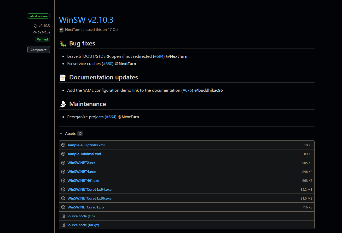Click package icon for sample-minimal.xml

click(63, 154)
